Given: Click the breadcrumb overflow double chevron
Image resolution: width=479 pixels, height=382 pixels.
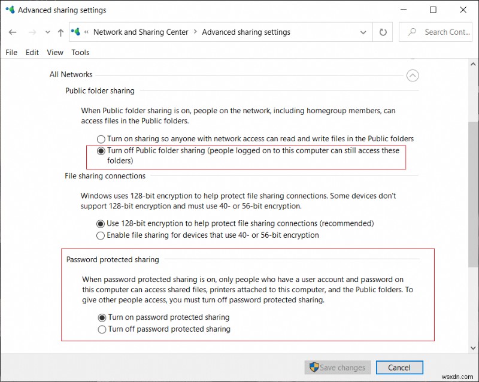Looking at the screenshot, I should [x=86, y=32].
